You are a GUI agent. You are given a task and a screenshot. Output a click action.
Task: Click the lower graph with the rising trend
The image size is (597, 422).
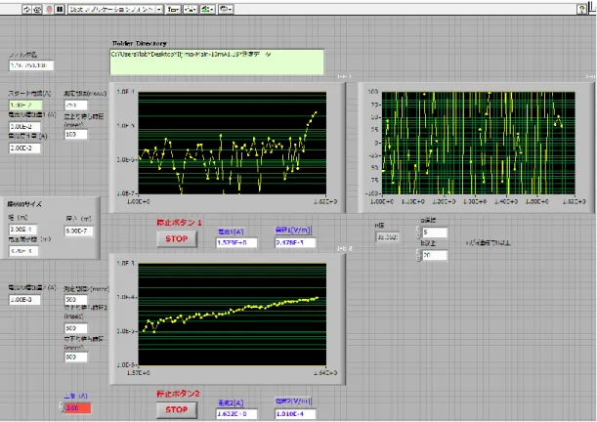coord(232,315)
